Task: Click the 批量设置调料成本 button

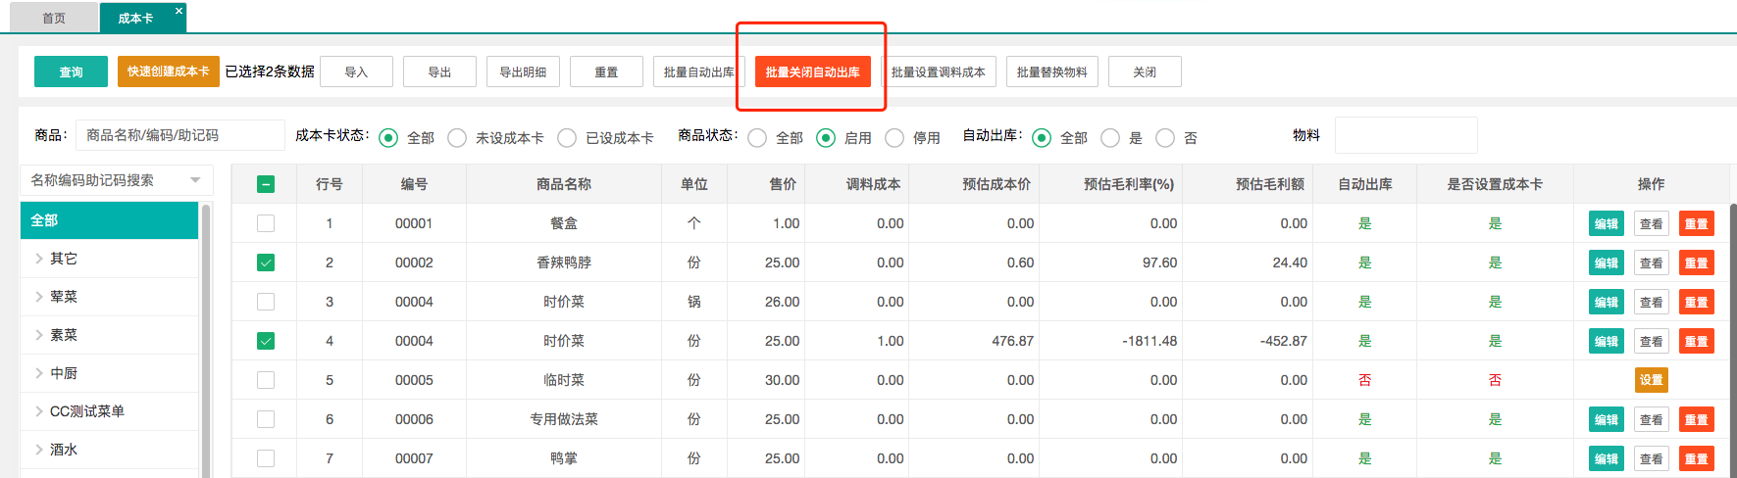Action: pos(939,72)
